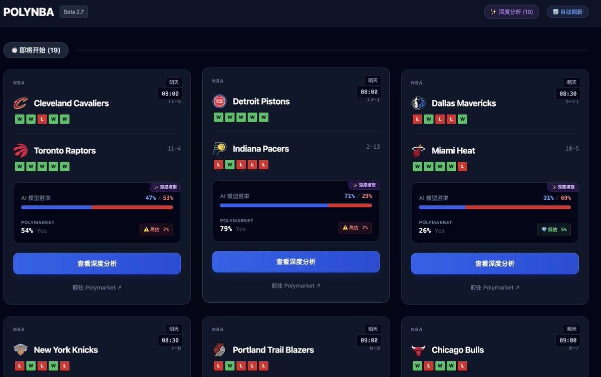
Task: Click the 08:30 time on Mavericks card
Action: click(x=568, y=94)
